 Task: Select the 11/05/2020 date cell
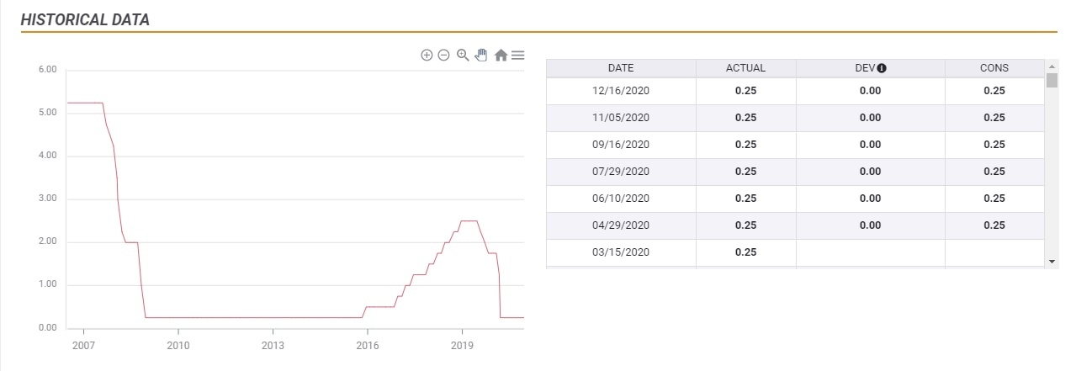pos(621,118)
